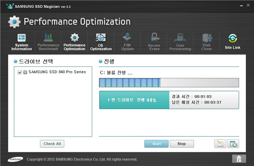Uncheck SAMSUNG SSD 840 Pro Series checkbox
This screenshot has width=254, height=166.
[x=19, y=72]
